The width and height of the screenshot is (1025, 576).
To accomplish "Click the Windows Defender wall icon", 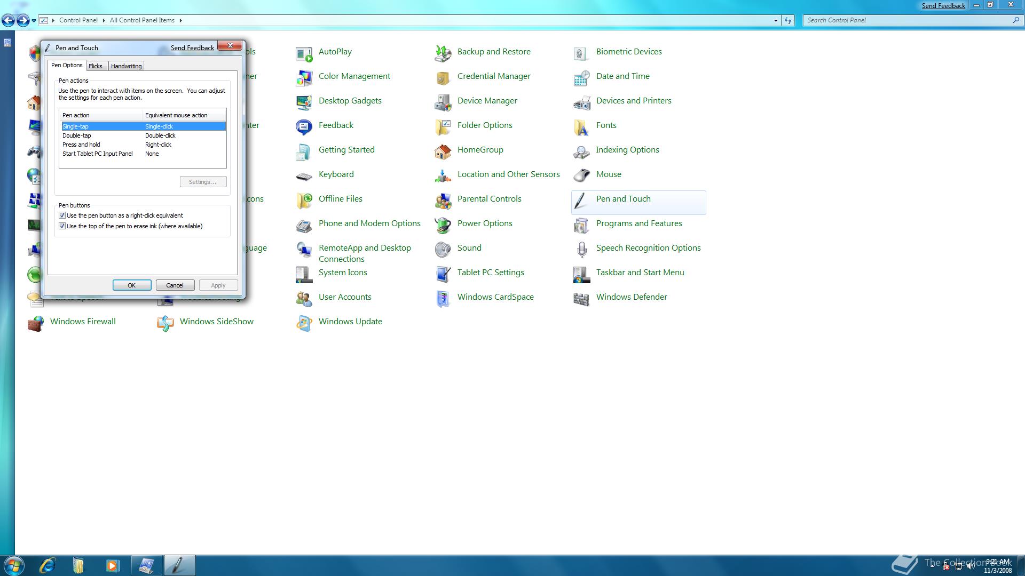I will (581, 299).
